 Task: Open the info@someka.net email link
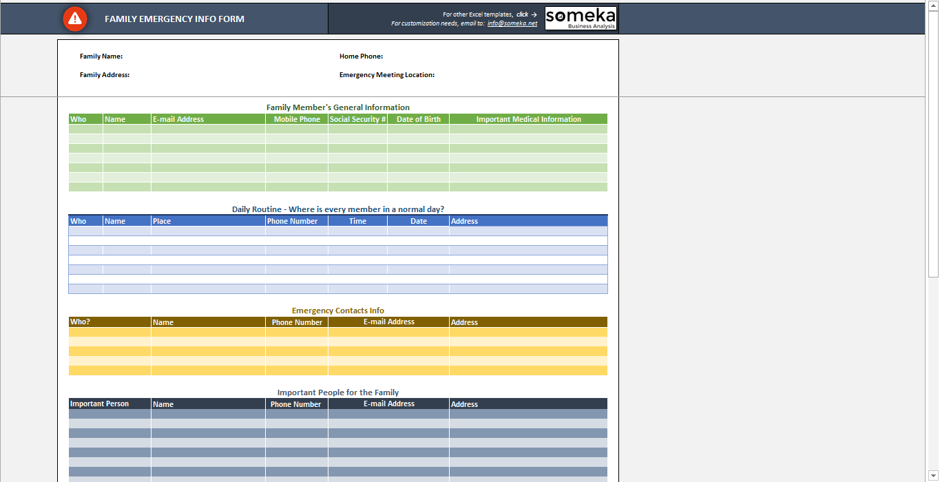(512, 23)
